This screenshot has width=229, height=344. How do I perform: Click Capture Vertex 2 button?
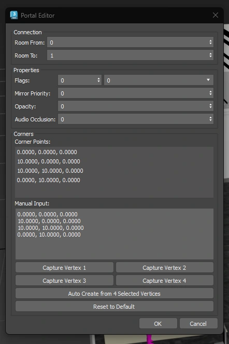pyautogui.click(x=165, y=267)
